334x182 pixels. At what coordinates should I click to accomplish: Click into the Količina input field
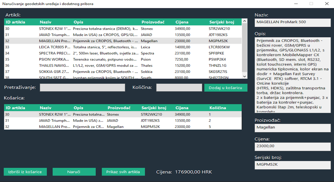tap(178, 87)
